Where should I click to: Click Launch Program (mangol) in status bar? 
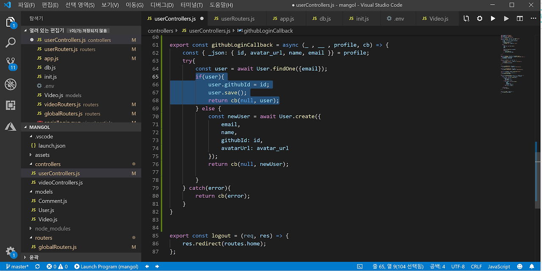106,267
